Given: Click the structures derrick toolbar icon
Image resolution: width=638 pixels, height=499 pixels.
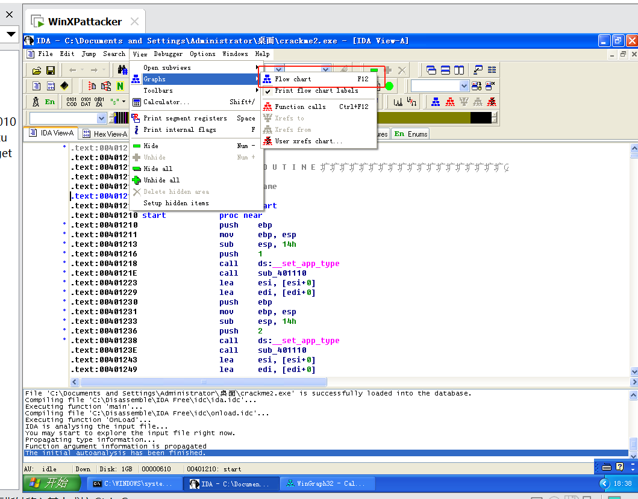Looking at the screenshot, I should pos(36,102).
